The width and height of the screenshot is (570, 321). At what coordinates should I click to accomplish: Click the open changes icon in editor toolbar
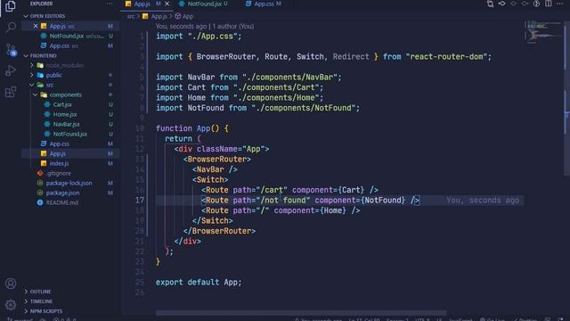[491, 4]
